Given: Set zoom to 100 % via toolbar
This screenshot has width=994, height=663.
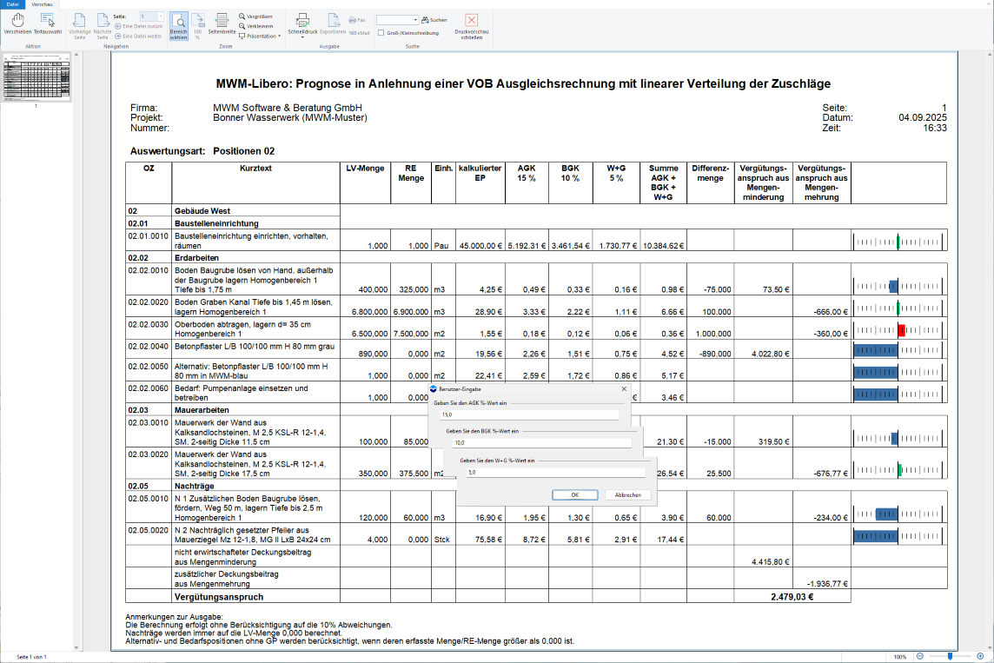Looking at the screenshot, I should [x=198, y=26].
